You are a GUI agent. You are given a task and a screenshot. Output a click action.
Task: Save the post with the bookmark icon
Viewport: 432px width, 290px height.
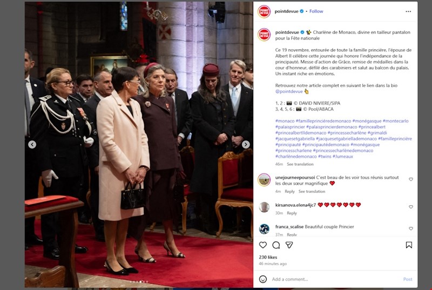coord(409,245)
